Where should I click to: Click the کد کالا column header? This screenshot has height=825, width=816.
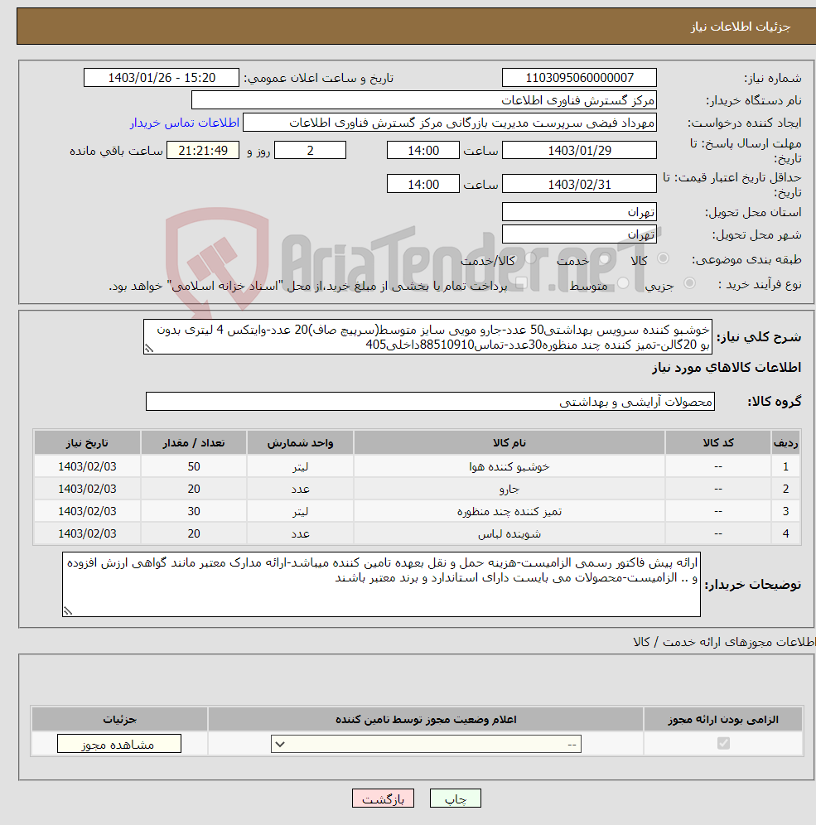[718, 442]
